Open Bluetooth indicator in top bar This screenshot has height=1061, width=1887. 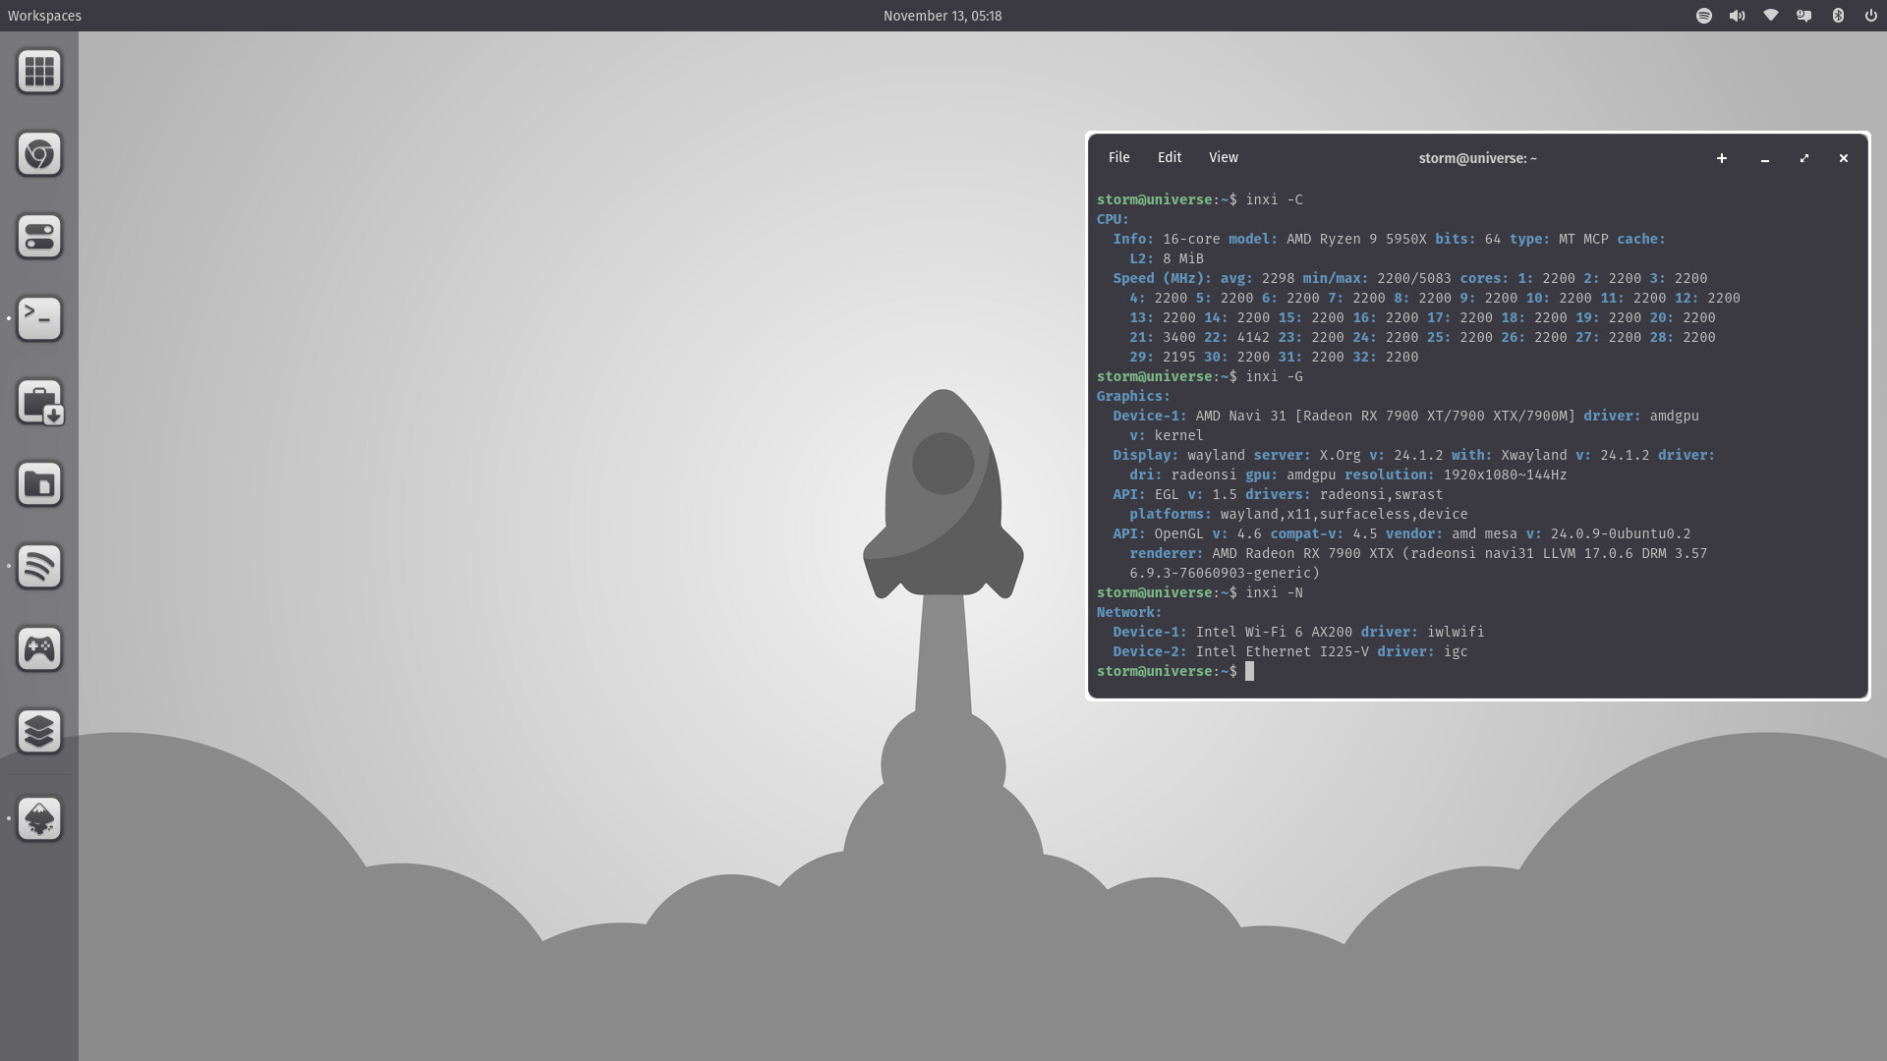pyautogui.click(x=1838, y=16)
